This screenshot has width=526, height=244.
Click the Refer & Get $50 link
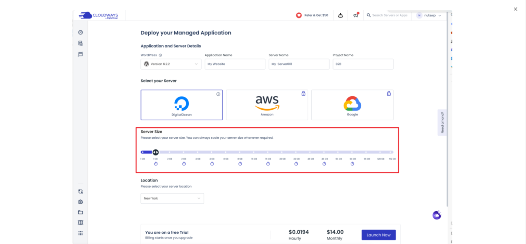pos(312,15)
